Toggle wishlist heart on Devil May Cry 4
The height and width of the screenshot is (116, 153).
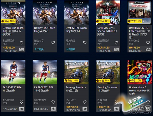pos(117,43)
